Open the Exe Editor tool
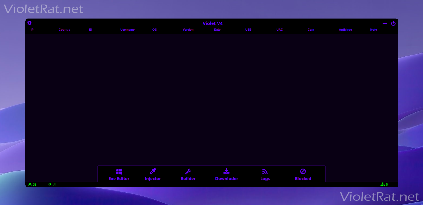Image resolution: width=423 pixels, height=205 pixels. point(119,175)
